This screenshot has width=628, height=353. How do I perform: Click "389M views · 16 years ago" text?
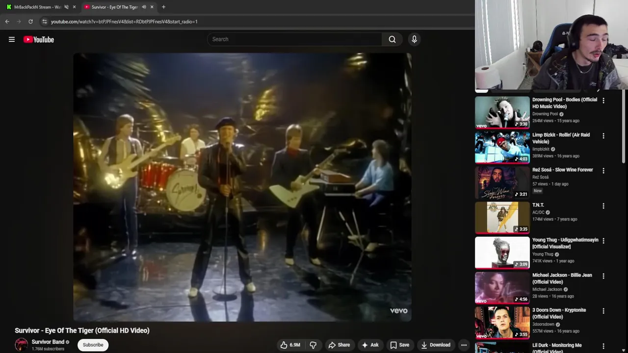(x=556, y=156)
